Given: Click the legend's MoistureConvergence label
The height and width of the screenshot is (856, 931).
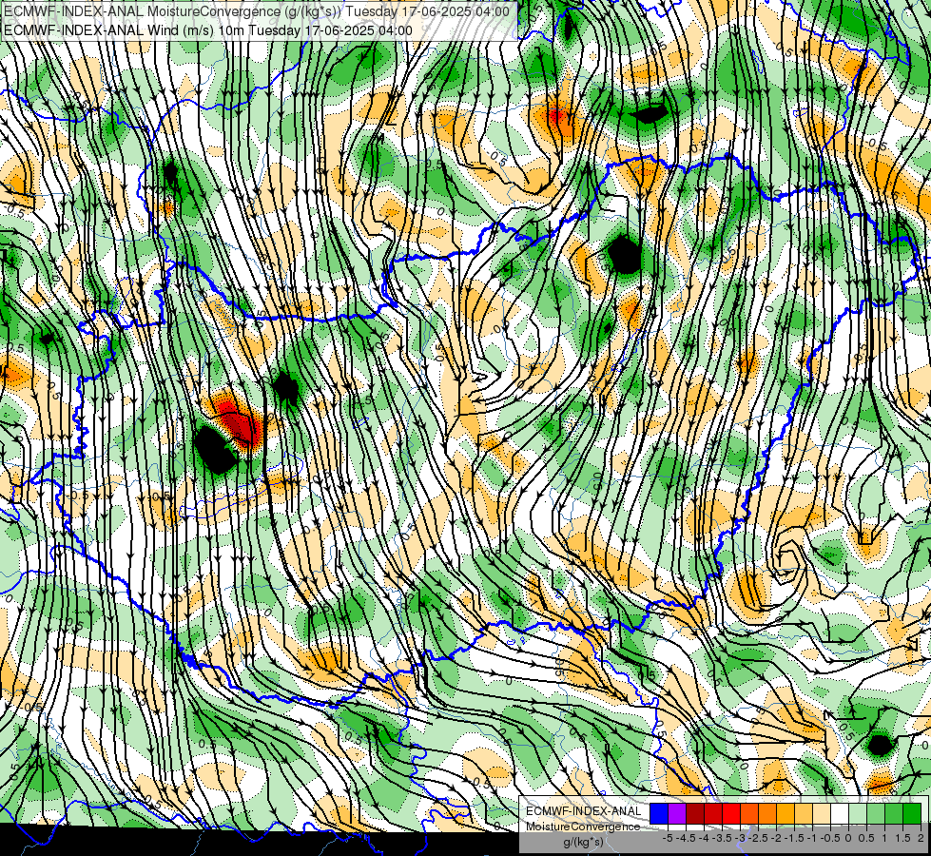Looking at the screenshot, I should point(583,827).
